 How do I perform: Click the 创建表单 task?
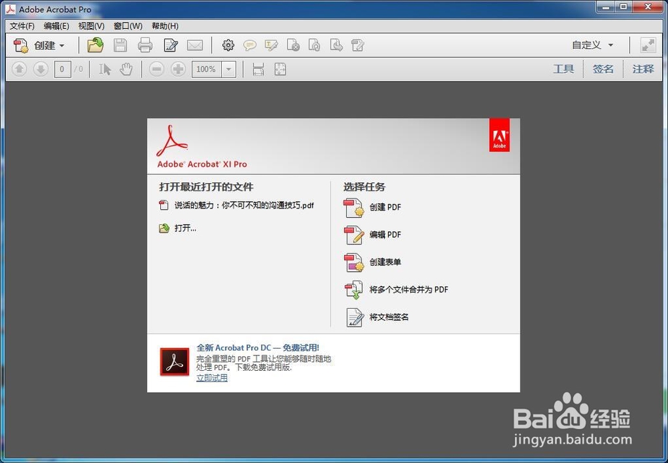coord(373,262)
